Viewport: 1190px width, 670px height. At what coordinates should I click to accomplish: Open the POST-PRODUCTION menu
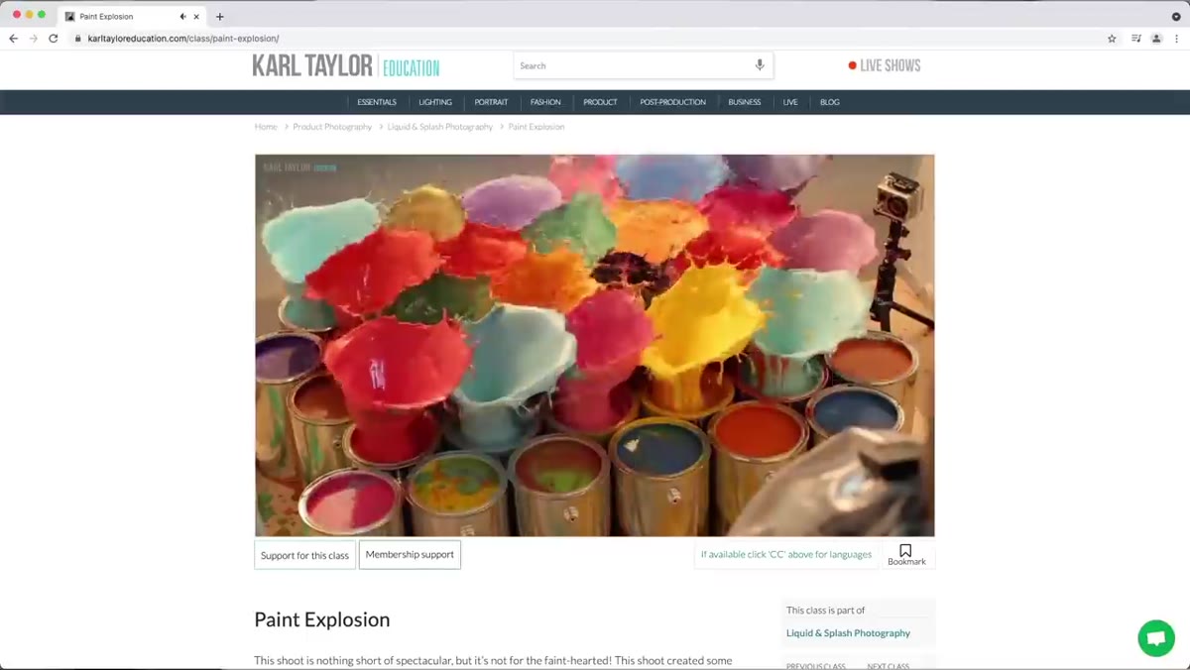672,102
